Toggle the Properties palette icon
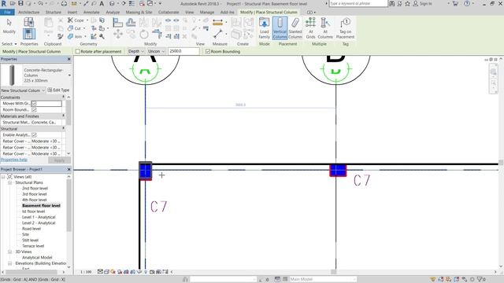The width and height of the screenshot is (504, 283). pyautogui.click(x=28, y=34)
